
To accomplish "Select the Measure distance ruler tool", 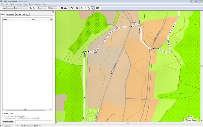I will point(98,8).
